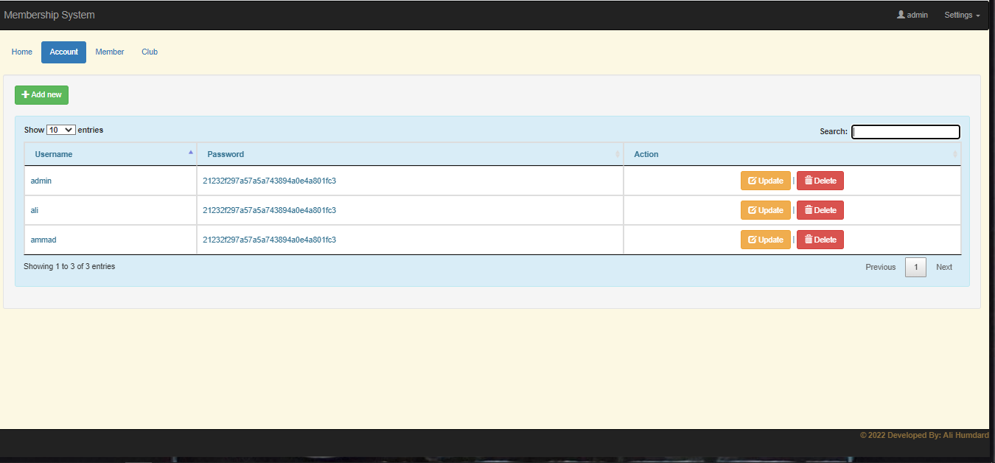Click the Membership System brand link
Viewport: 995px width, 463px height.
[49, 15]
